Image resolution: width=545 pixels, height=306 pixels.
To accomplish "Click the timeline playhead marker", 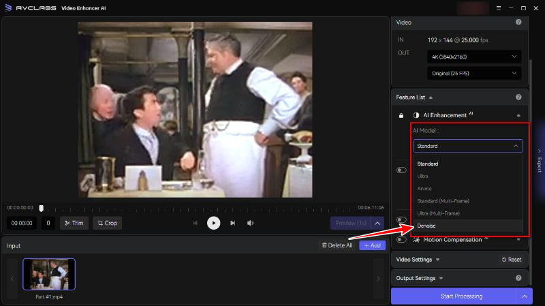I will tap(41, 209).
